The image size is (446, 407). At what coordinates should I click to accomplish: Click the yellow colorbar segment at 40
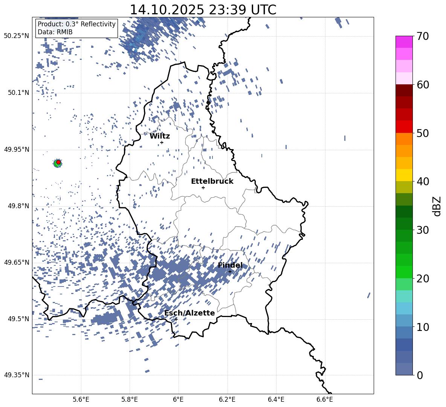click(404, 175)
